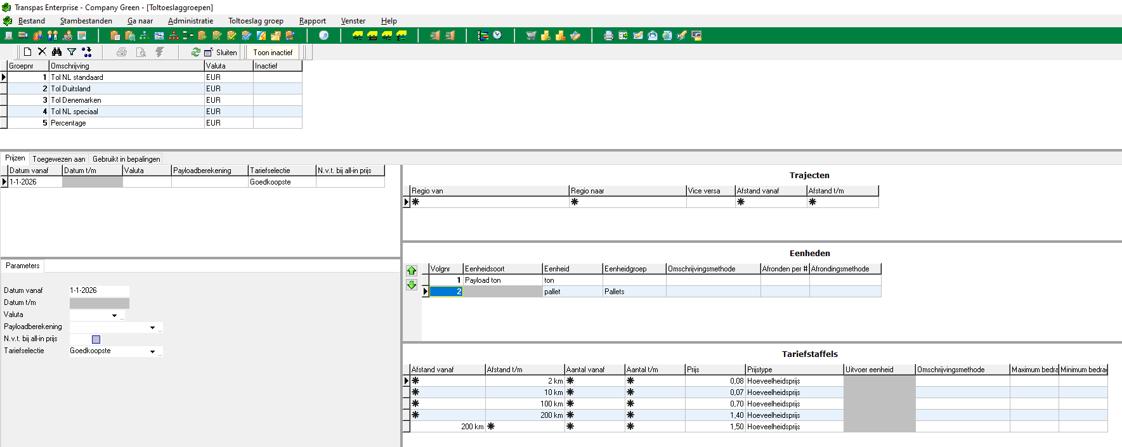
Task: Open the Help menu
Action: click(x=389, y=21)
